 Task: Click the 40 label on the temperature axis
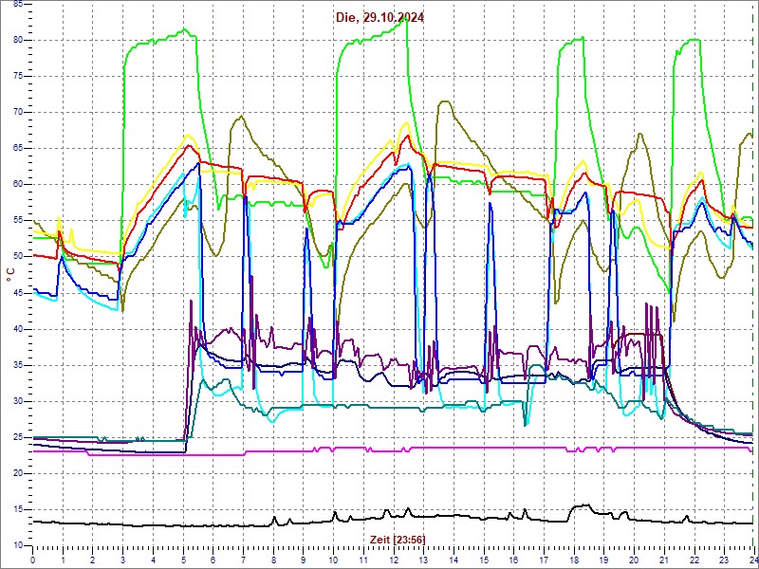click(17, 329)
